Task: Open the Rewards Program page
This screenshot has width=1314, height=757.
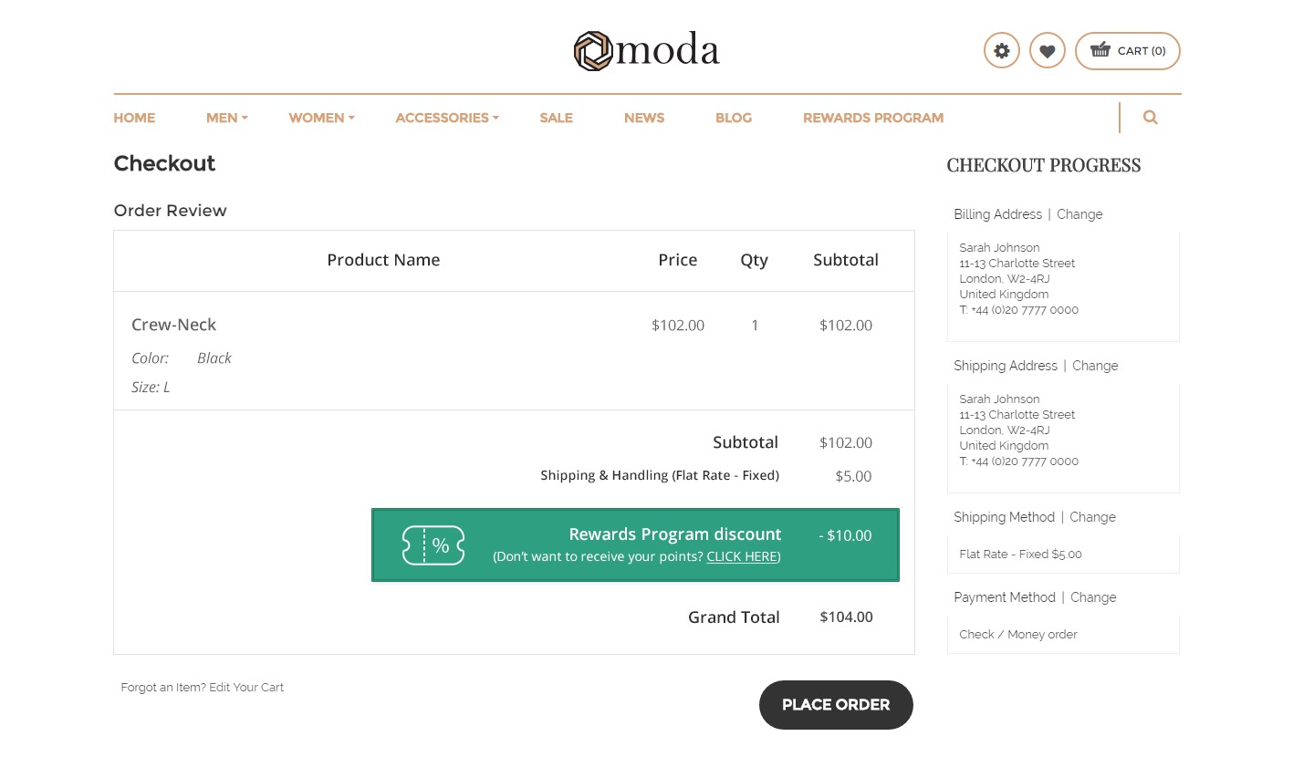Action: (873, 118)
